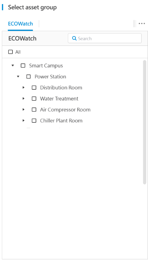
Task: Check the Air Compressor Room checkbox
Action: click(x=34, y=110)
